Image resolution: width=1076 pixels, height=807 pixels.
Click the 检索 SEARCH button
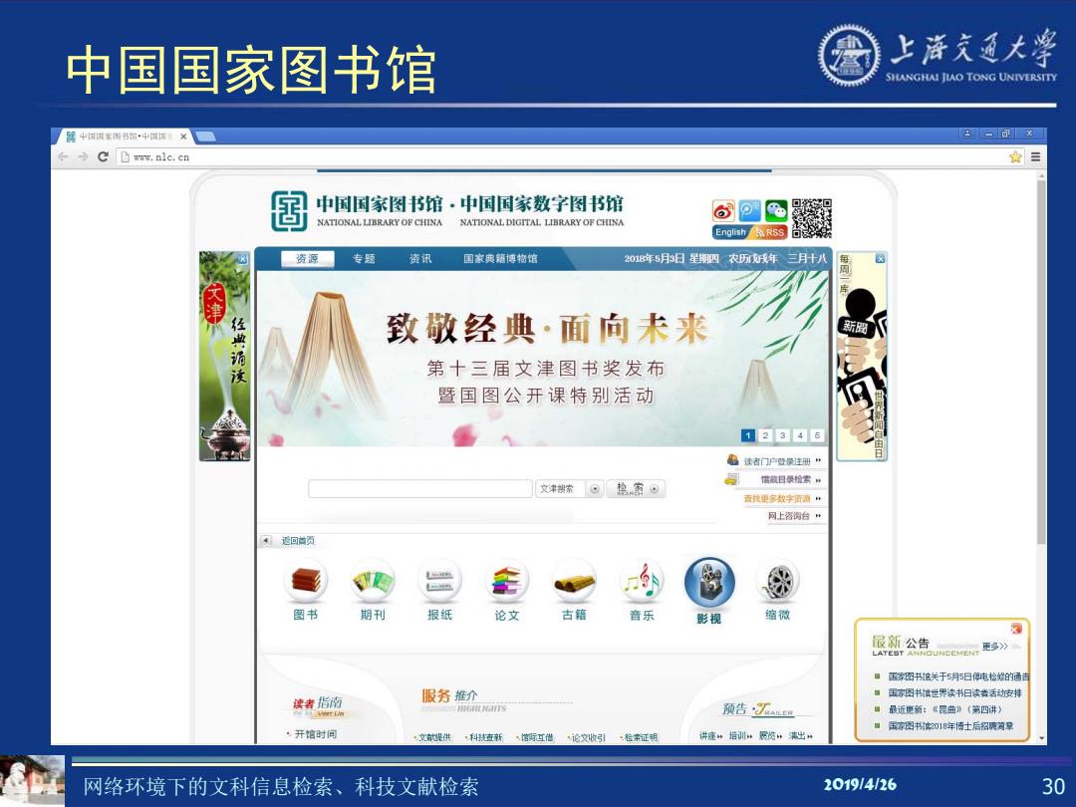[636, 488]
